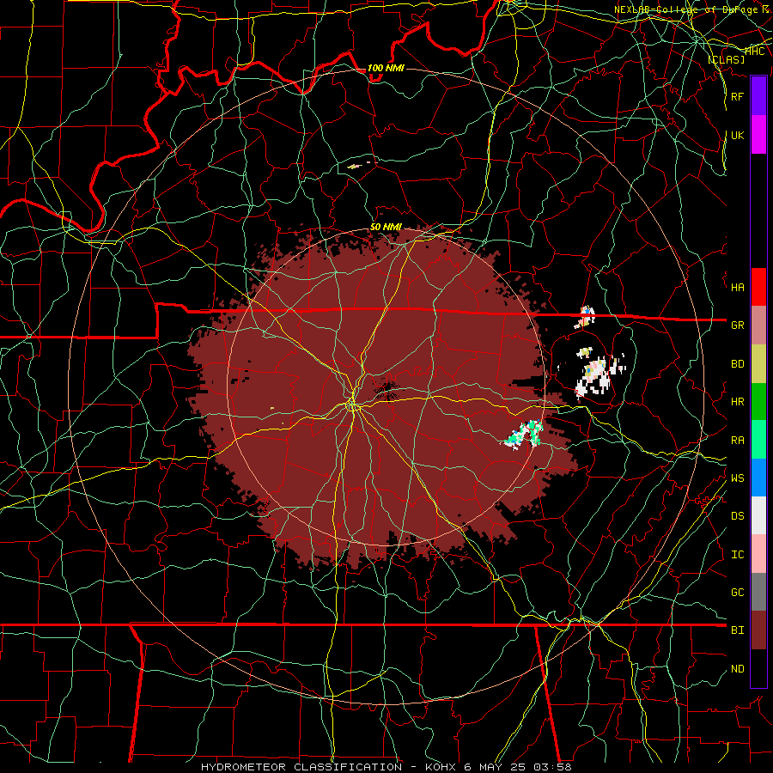Select the red HA legend swatch
Image resolution: width=773 pixels, height=773 pixels.
tap(758, 287)
